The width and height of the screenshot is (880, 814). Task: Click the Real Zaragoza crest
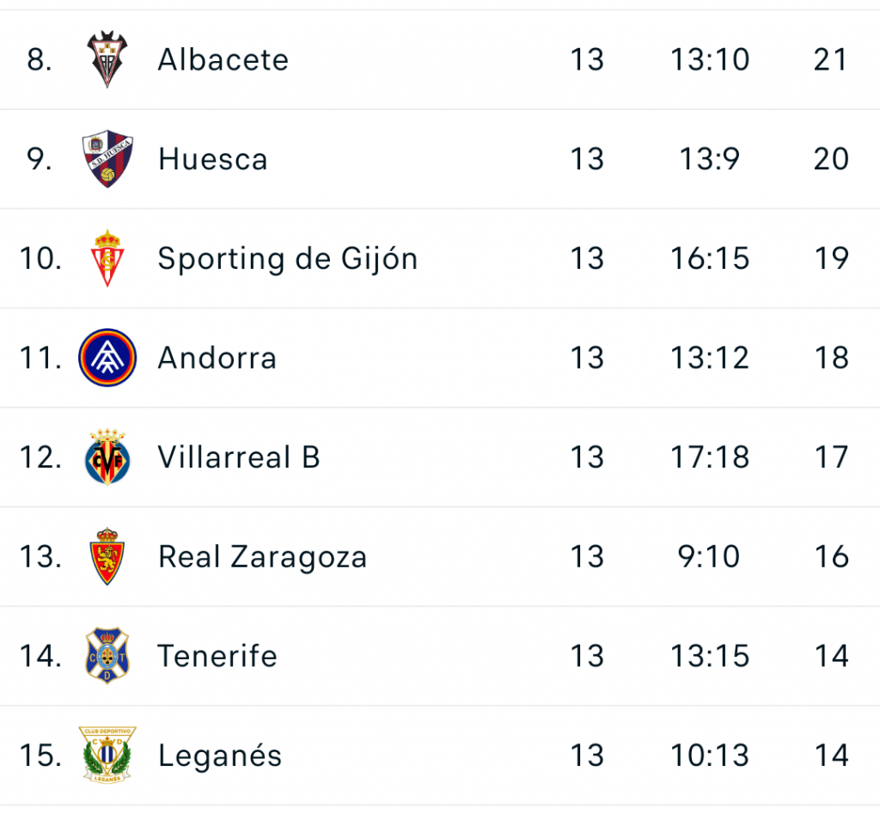click(x=107, y=557)
